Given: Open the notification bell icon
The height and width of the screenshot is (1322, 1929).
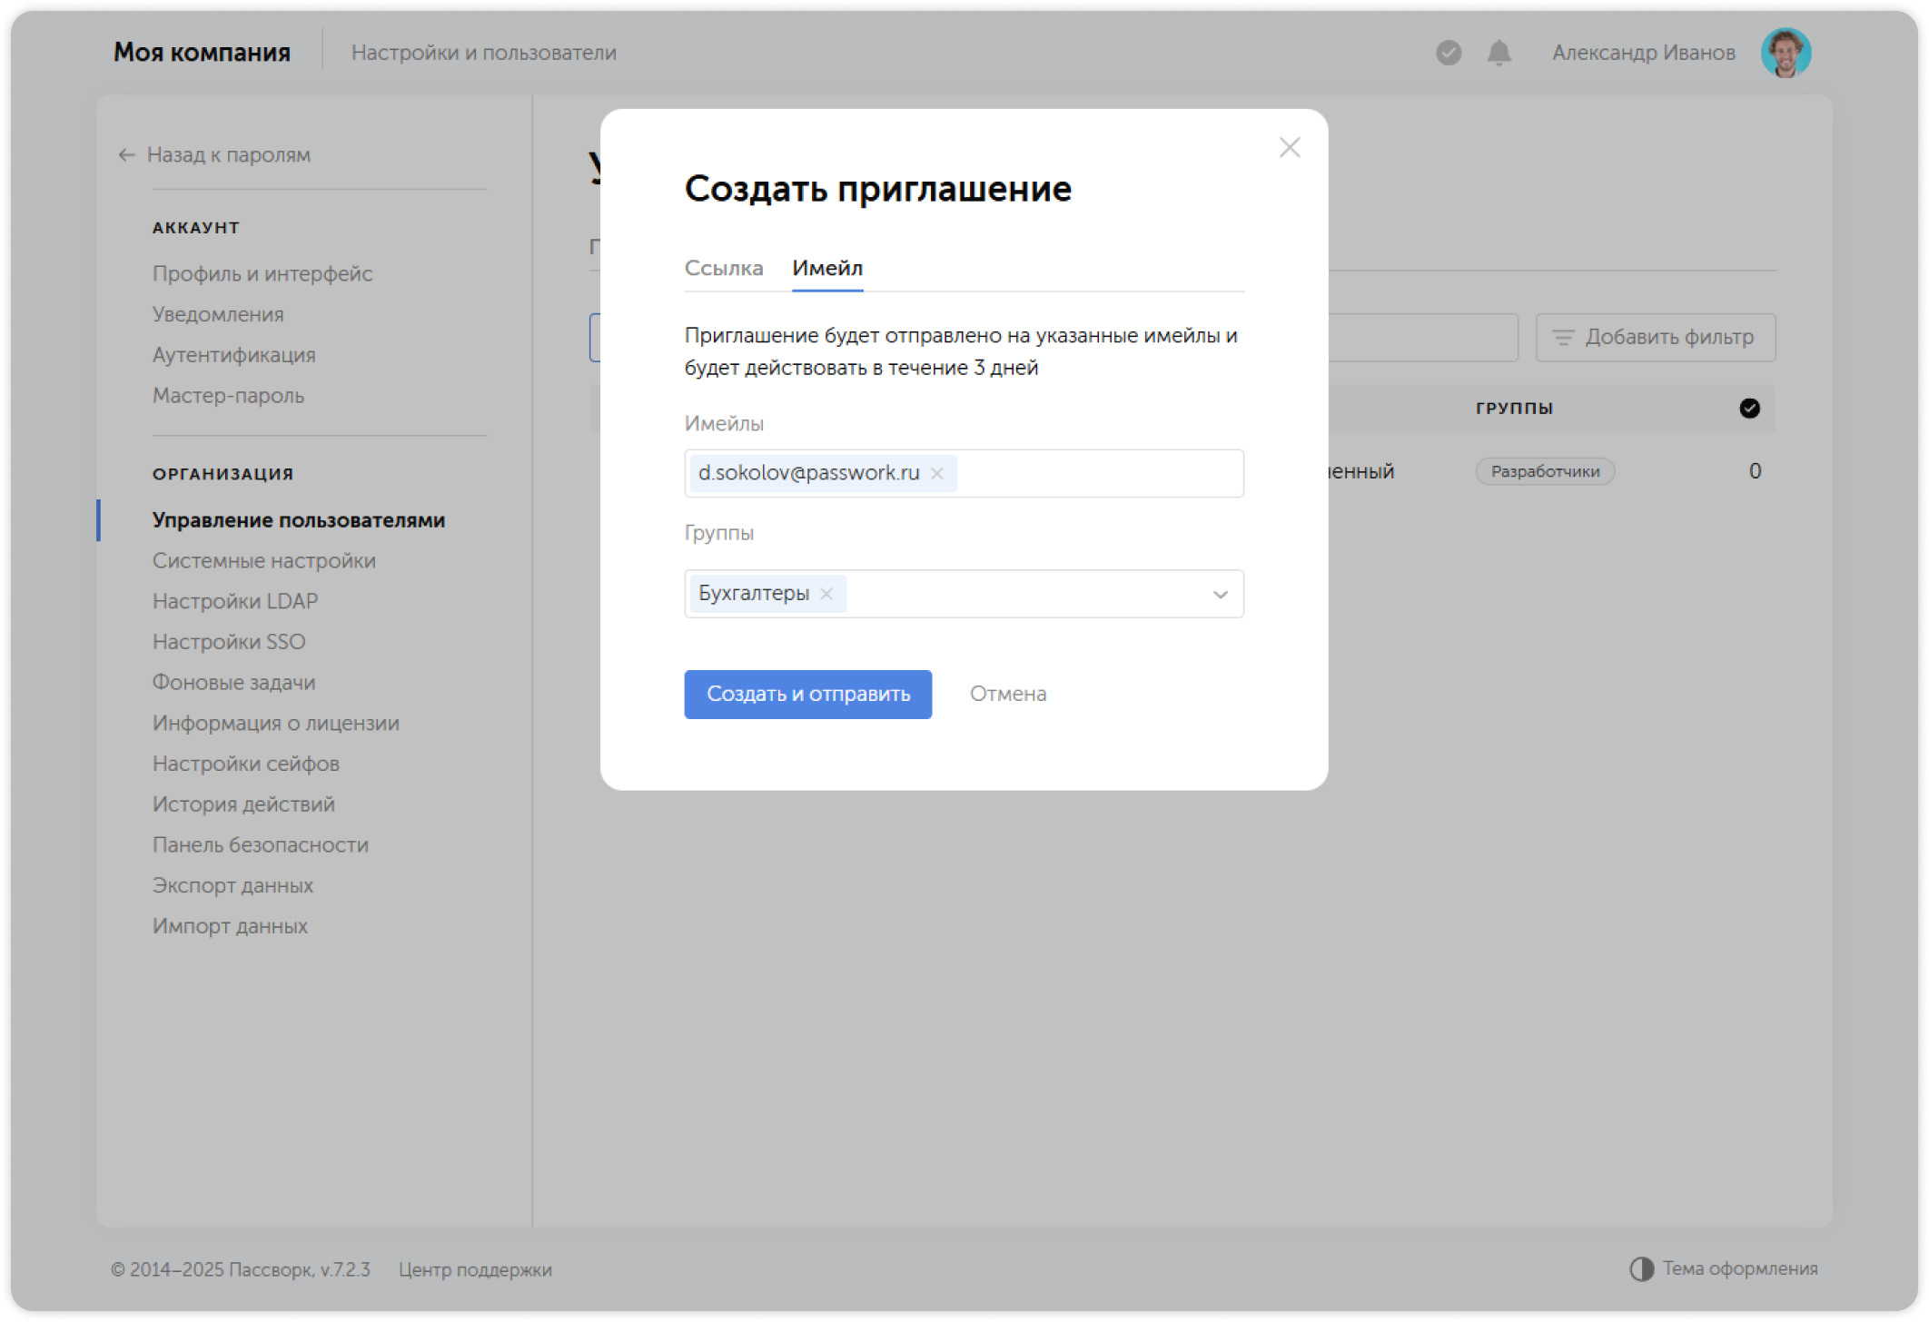Looking at the screenshot, I should click(x=1499, y=54).
